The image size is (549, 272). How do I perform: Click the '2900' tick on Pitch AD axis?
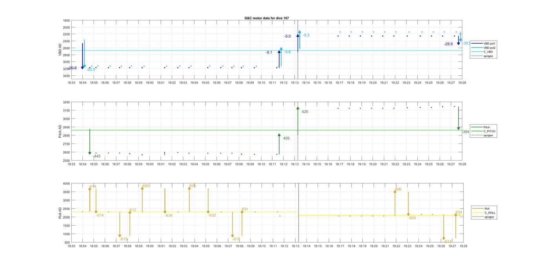click(x=67, y=127)
